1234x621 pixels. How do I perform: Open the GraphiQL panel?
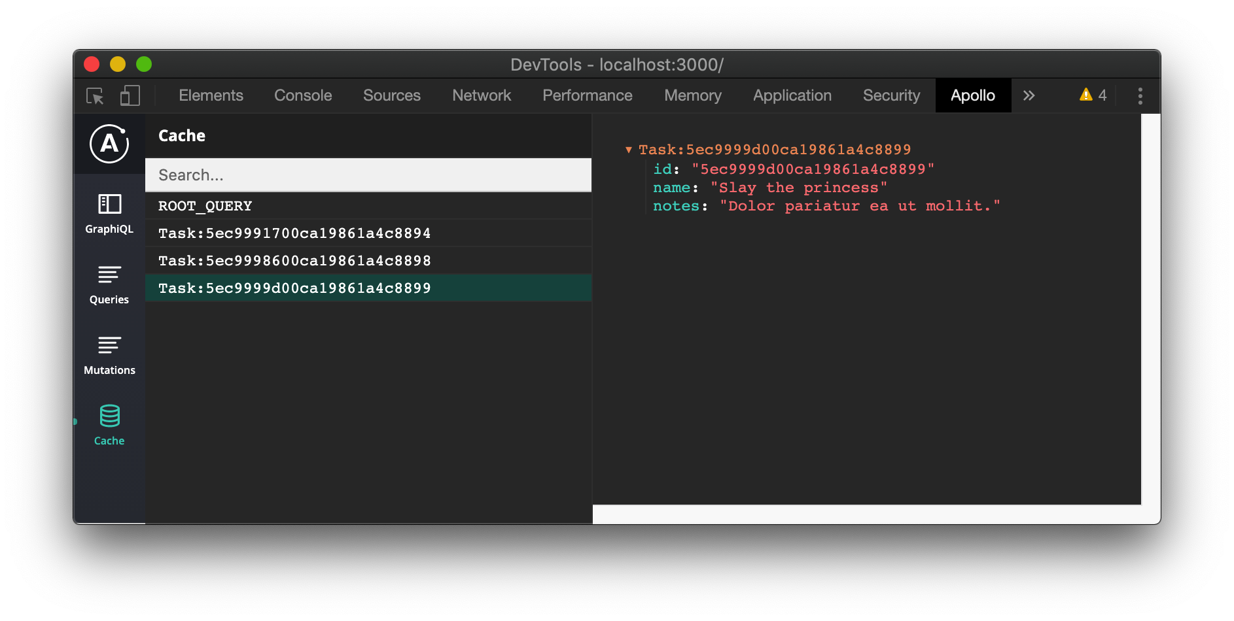point(109,212)
